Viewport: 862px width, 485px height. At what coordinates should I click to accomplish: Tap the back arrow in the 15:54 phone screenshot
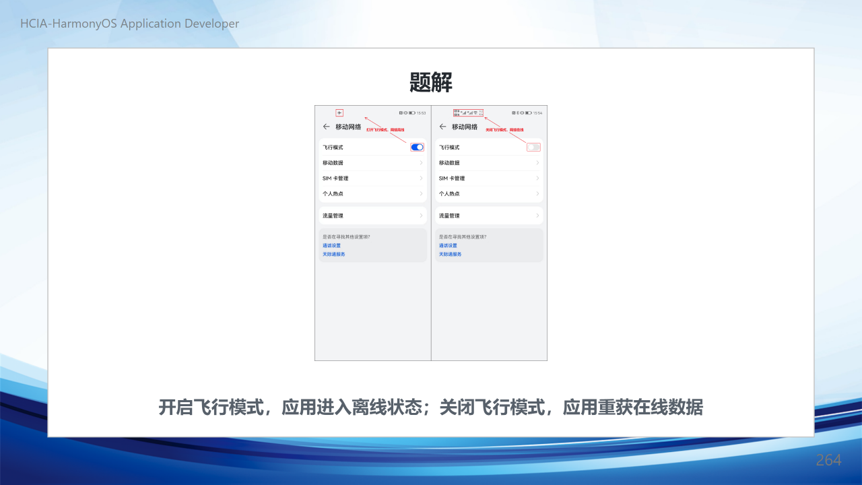coord(442,127)
